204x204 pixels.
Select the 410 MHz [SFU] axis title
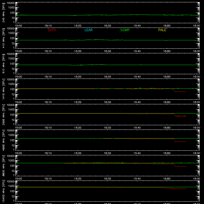pyautogui.click(x=3, y=38)
